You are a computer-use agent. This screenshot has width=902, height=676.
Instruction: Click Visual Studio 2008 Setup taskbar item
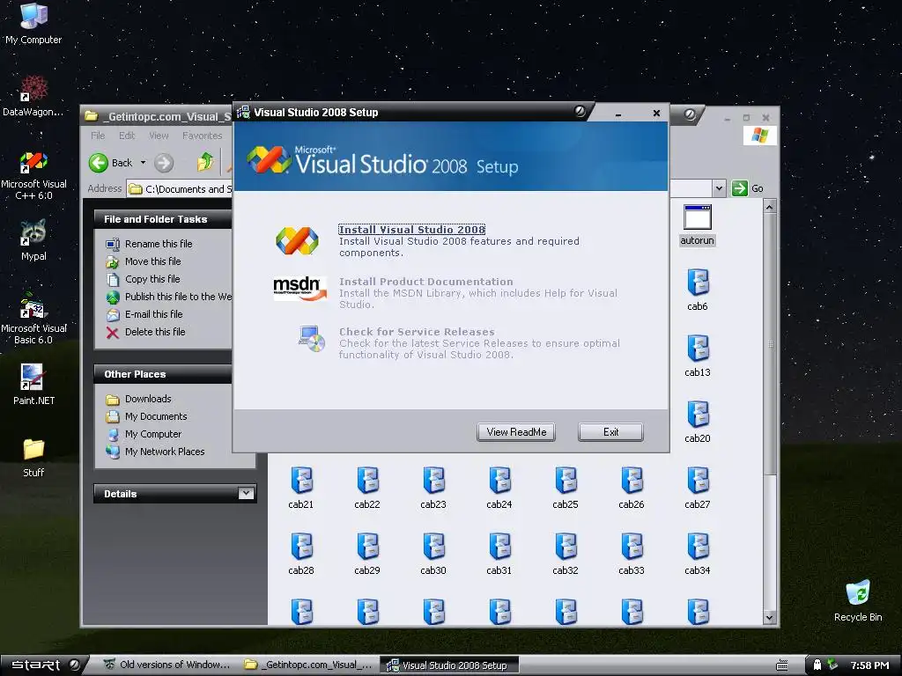pos(448,665)
